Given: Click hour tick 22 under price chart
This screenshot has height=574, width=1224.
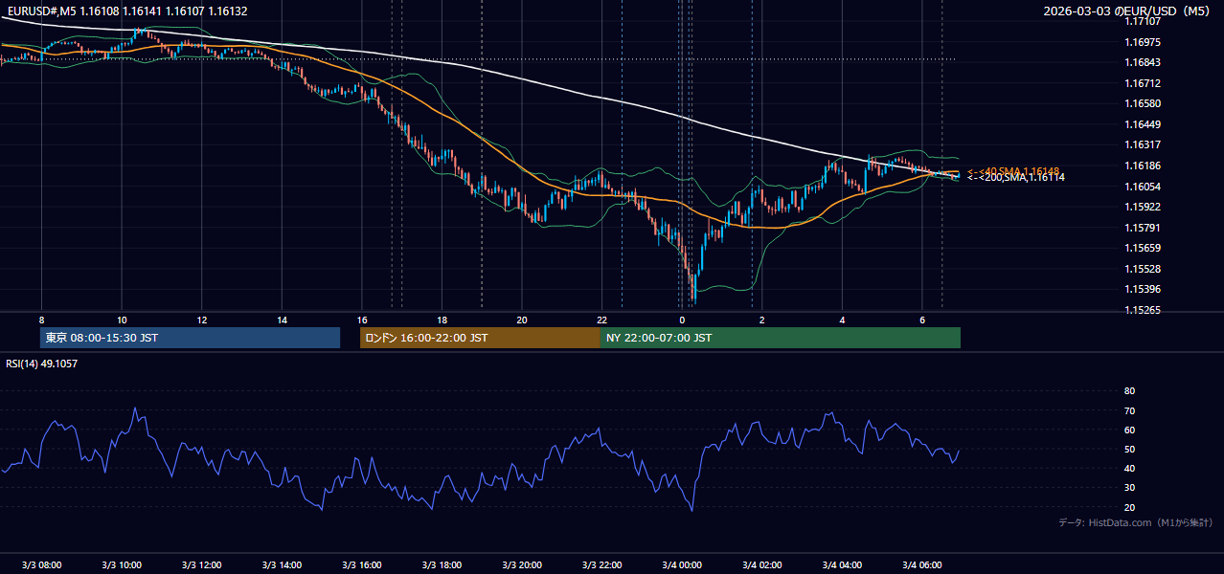Looking at the screenshot, I should 602,320.
